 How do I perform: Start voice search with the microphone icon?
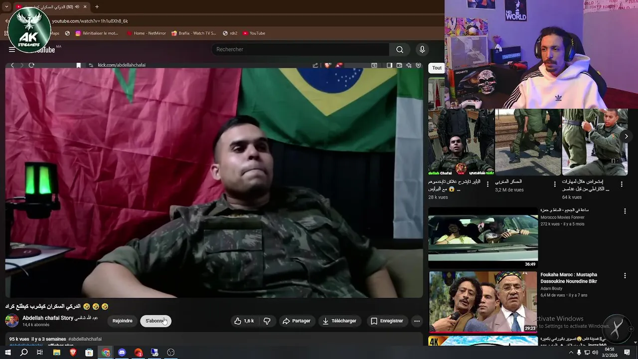[422, 49]
